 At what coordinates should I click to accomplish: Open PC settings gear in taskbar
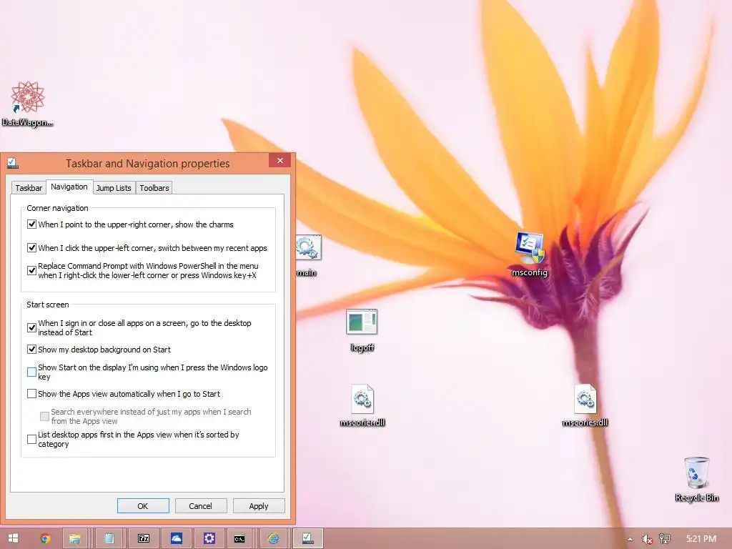point(209,538)
